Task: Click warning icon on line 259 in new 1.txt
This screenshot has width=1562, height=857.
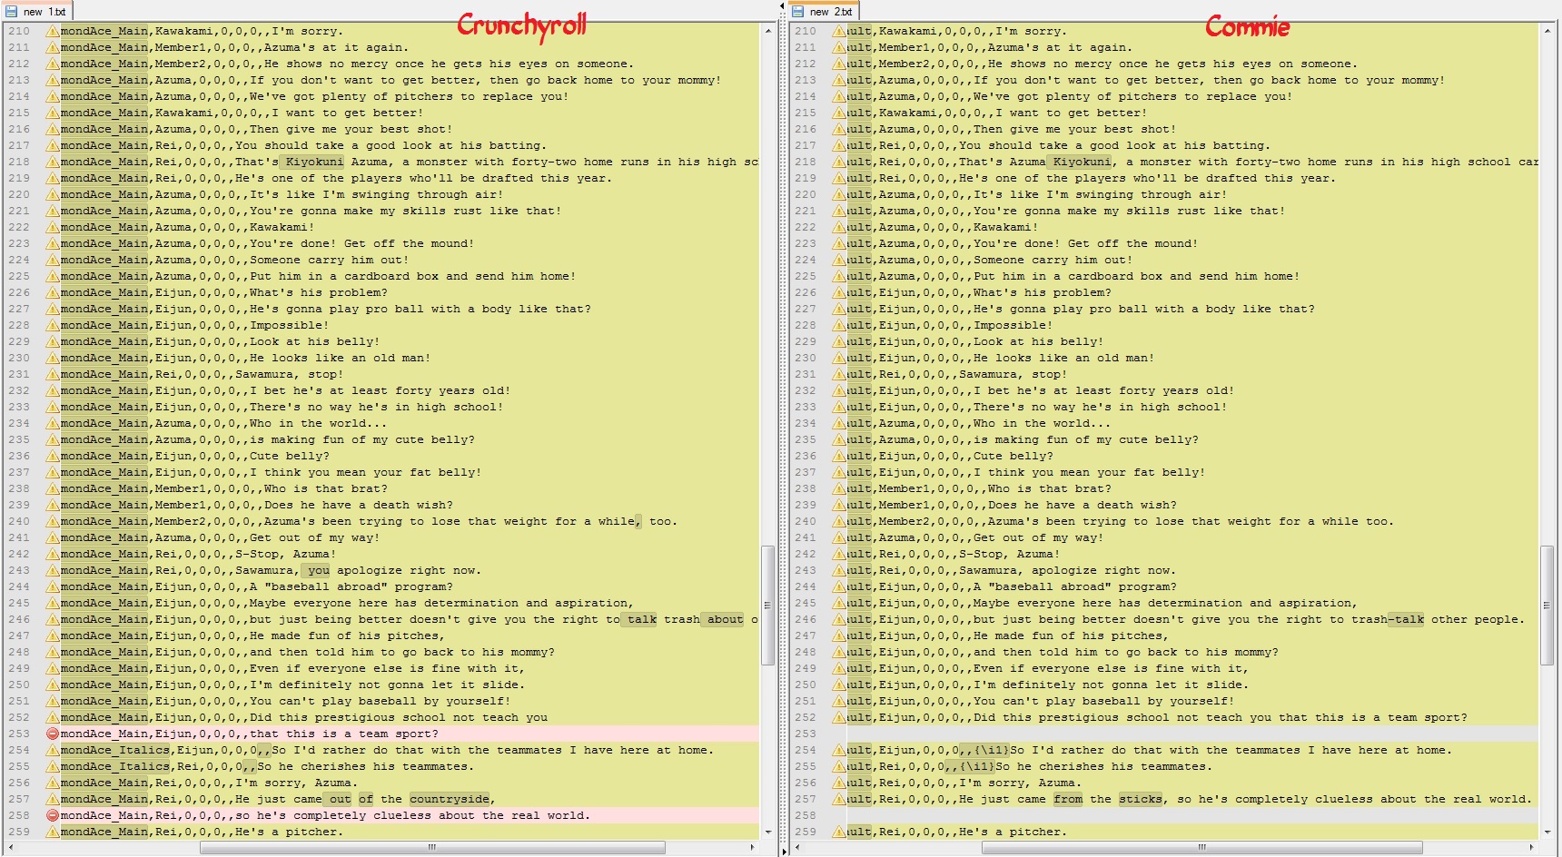Action: pos(52,832)
